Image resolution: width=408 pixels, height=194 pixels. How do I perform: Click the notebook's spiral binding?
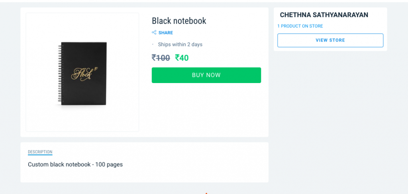pyautogui.click(x=60, y=74)
